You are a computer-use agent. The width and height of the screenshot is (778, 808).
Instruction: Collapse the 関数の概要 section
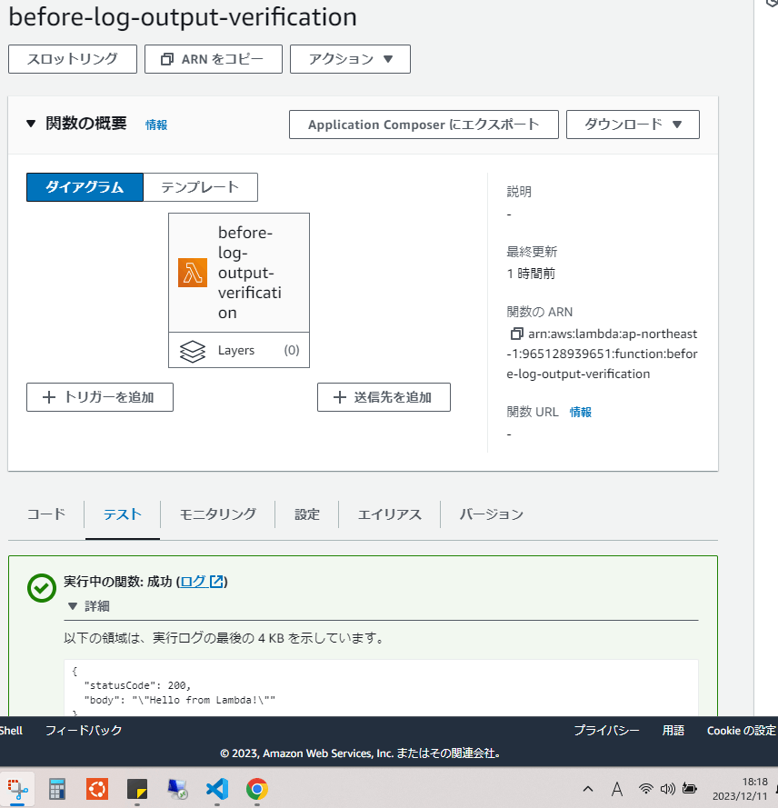[31, 124]
